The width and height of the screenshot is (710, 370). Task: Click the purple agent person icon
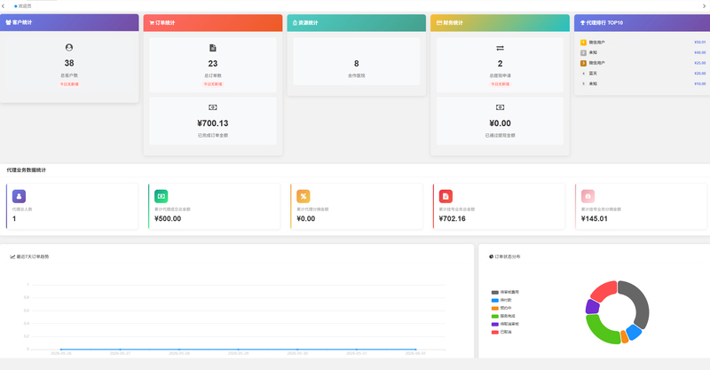click(19, 196)
